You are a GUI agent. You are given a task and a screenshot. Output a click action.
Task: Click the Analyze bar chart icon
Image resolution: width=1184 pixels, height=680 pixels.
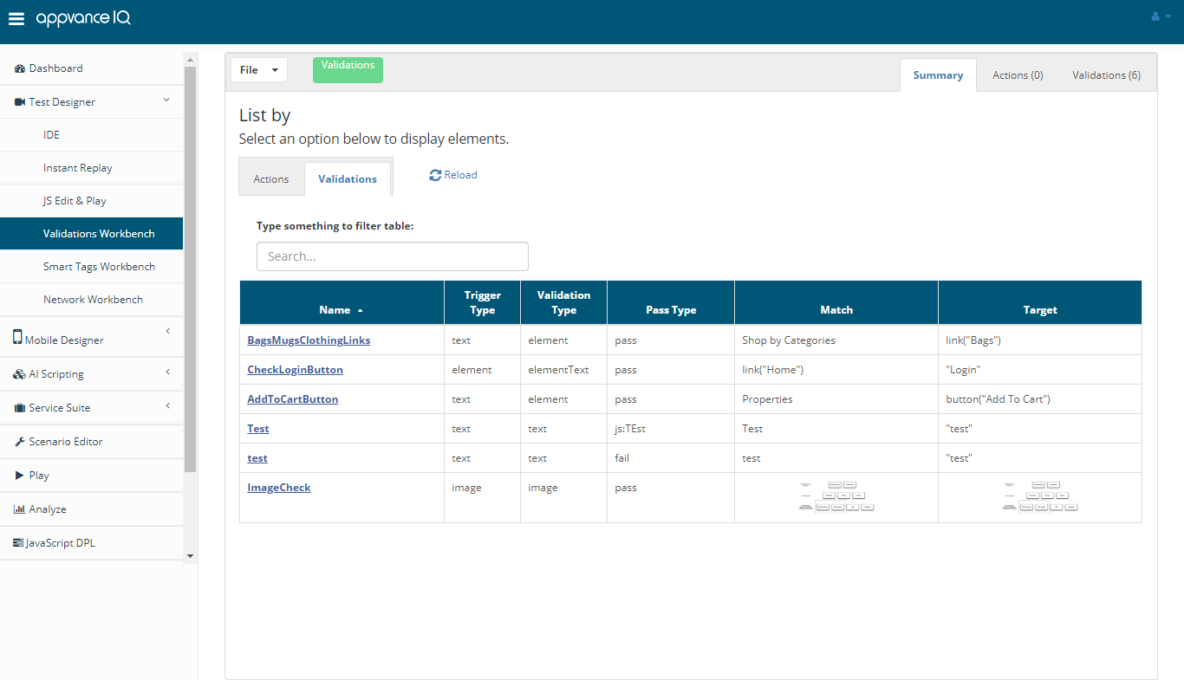[x=20, y=509]
